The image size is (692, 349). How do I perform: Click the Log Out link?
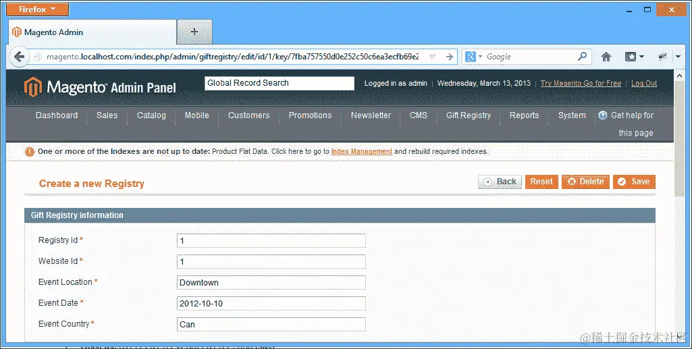point(644,83)
